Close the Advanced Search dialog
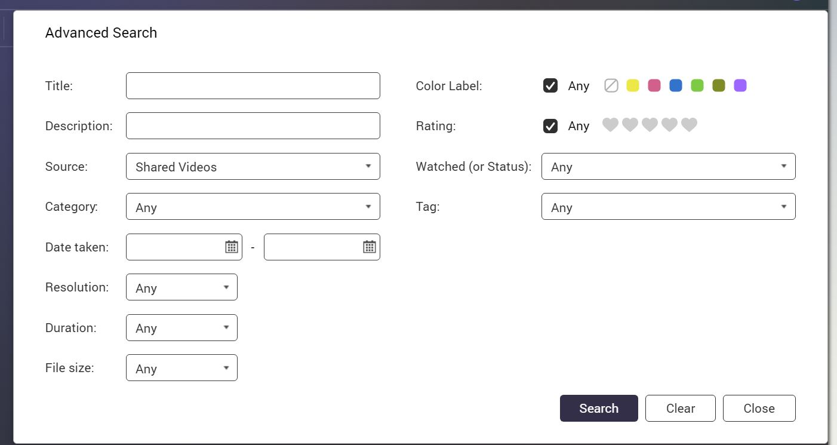Image resolution: width=837 pixels, height=445 pixels. [x=759, y=408]
